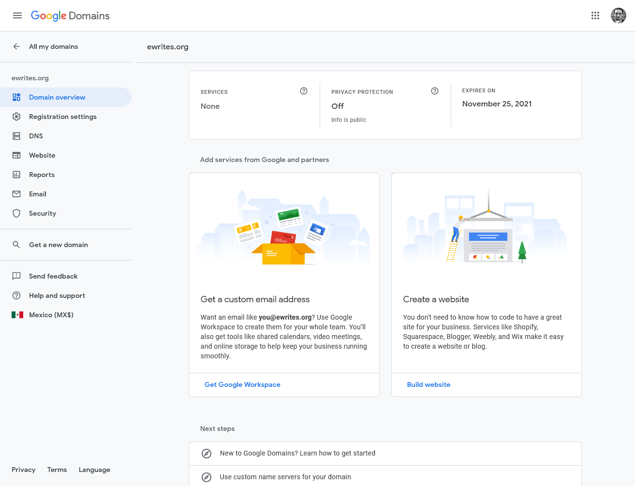
Task: Open the Security section
Action: (x=66, y=213)
